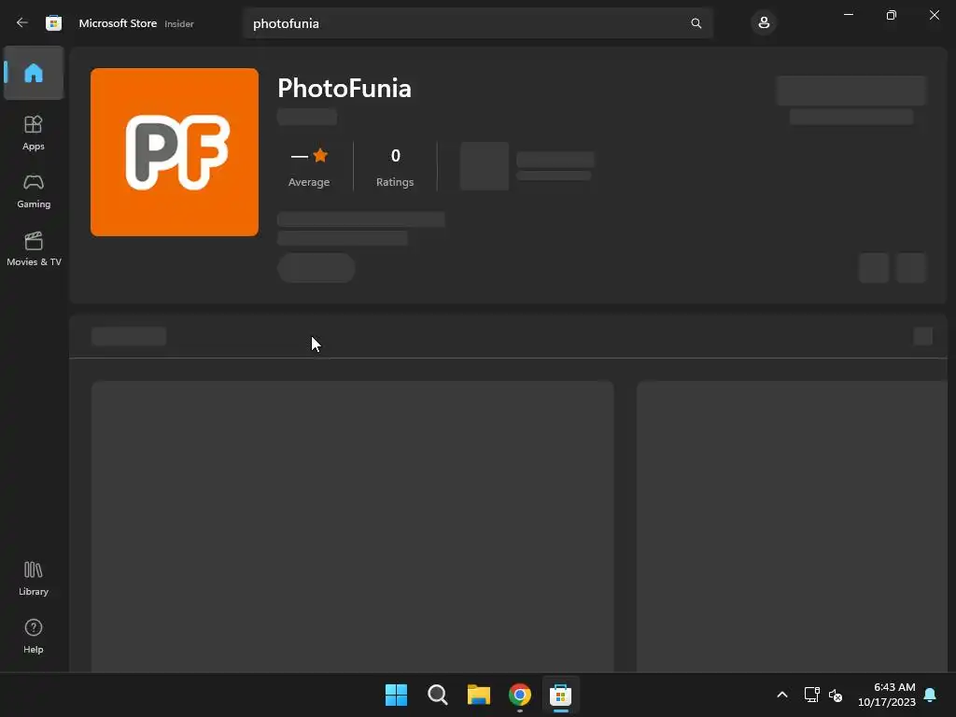The image size is (956, 717).
Task: Restore down the Microsoft Store window
Action: [x=891, y=15]
